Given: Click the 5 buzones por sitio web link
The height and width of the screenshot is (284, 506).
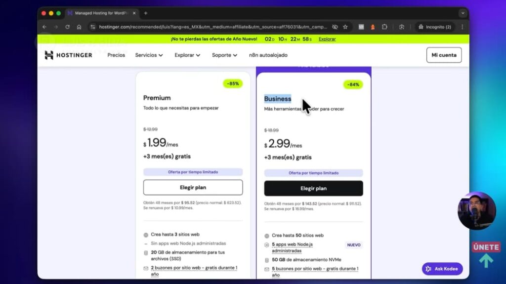Looking at the screenshot, I should [315, 272].
